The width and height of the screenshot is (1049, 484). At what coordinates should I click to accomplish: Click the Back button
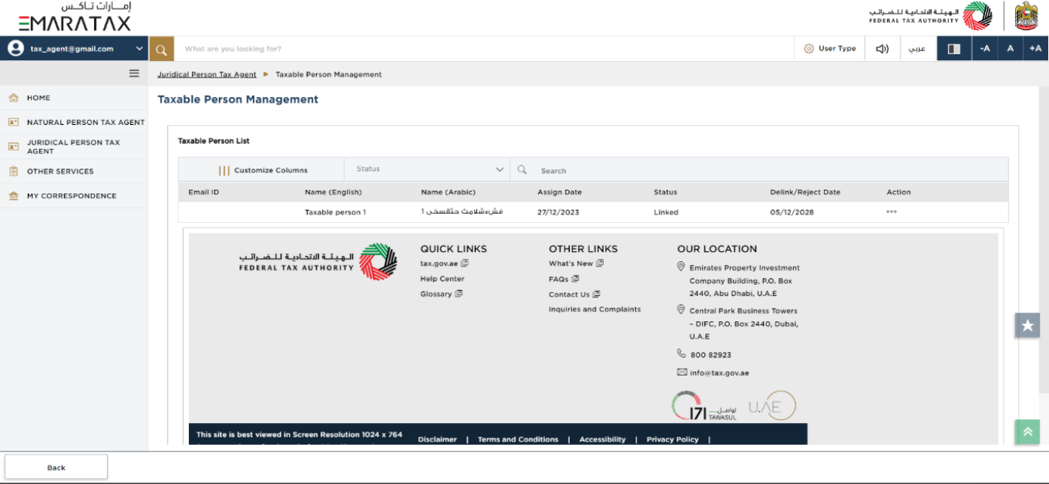[x=56, y=467]
